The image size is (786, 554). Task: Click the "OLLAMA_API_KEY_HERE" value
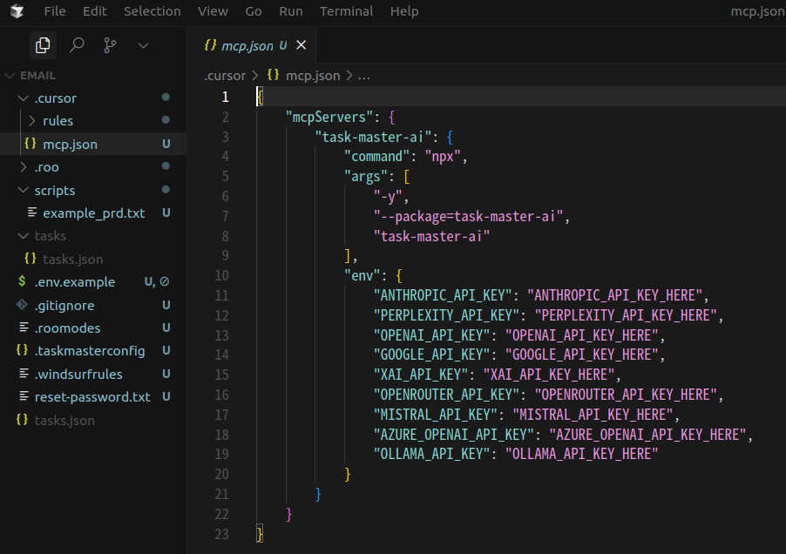582,454
